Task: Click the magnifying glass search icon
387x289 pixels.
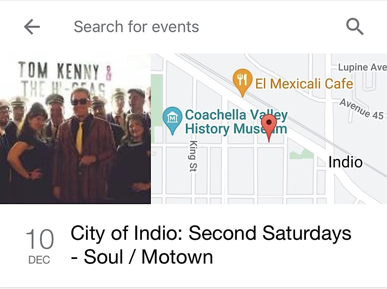Action: pyautogui.click(x=355, y=26)
